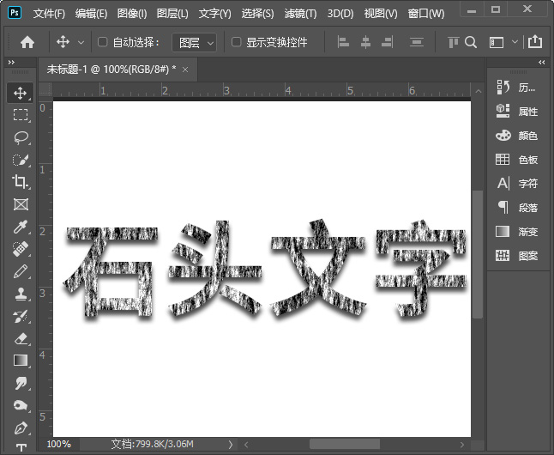This screenshot has height=455, width=554.
Task: Click the 100% zoom level field
Action: click(x=59, y=445)
